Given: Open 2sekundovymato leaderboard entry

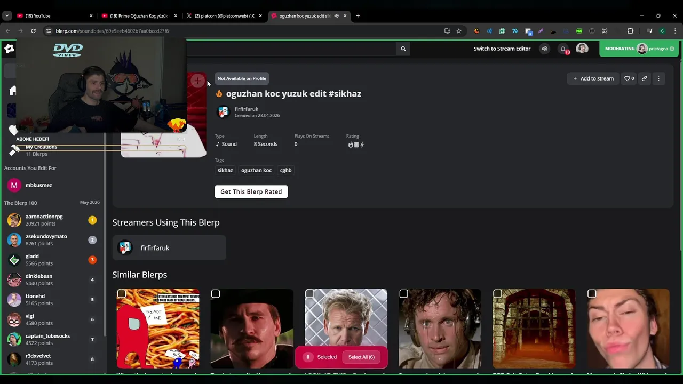Looking at the screenshot, I should point(53,240).
